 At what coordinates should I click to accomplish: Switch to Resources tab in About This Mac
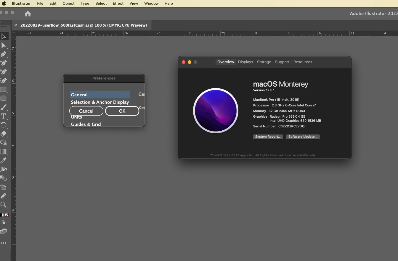point(303,62)
